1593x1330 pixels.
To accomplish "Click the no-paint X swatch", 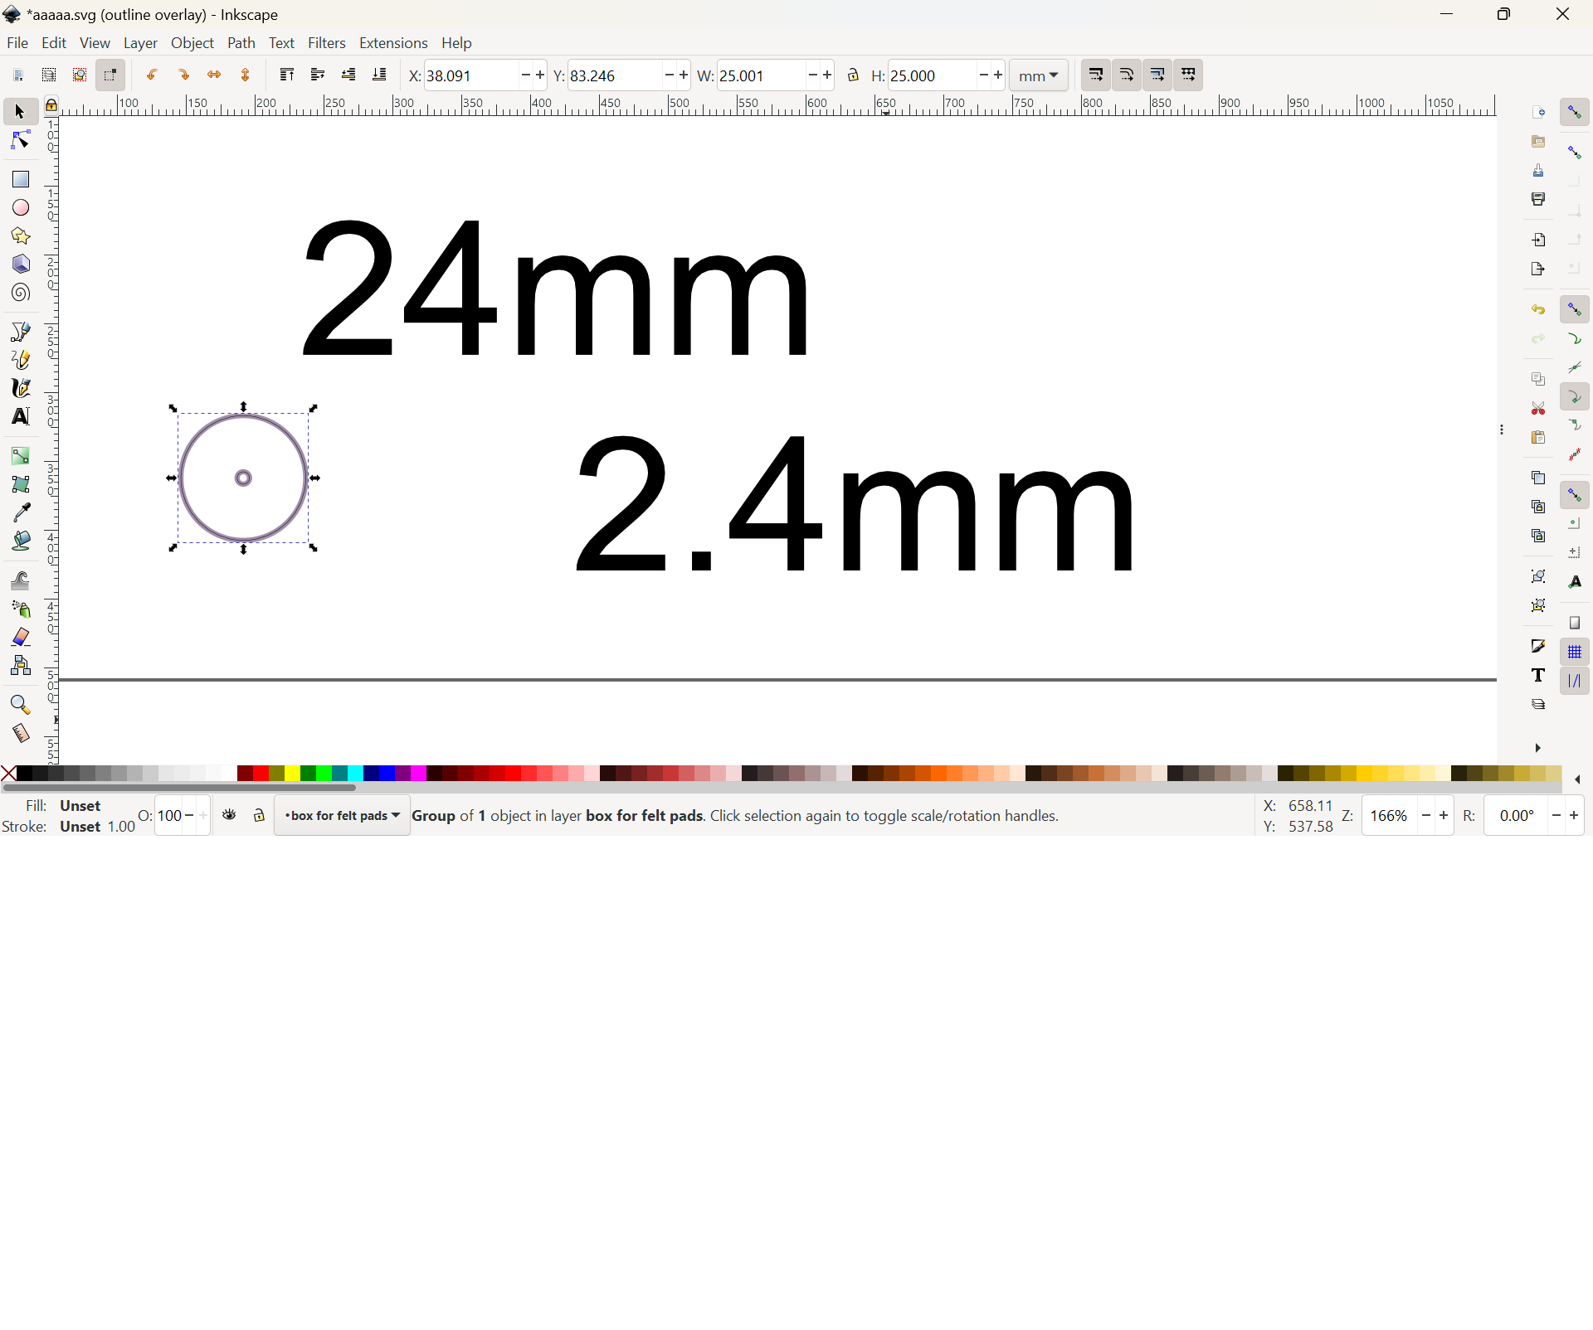I will pos(8,774).
